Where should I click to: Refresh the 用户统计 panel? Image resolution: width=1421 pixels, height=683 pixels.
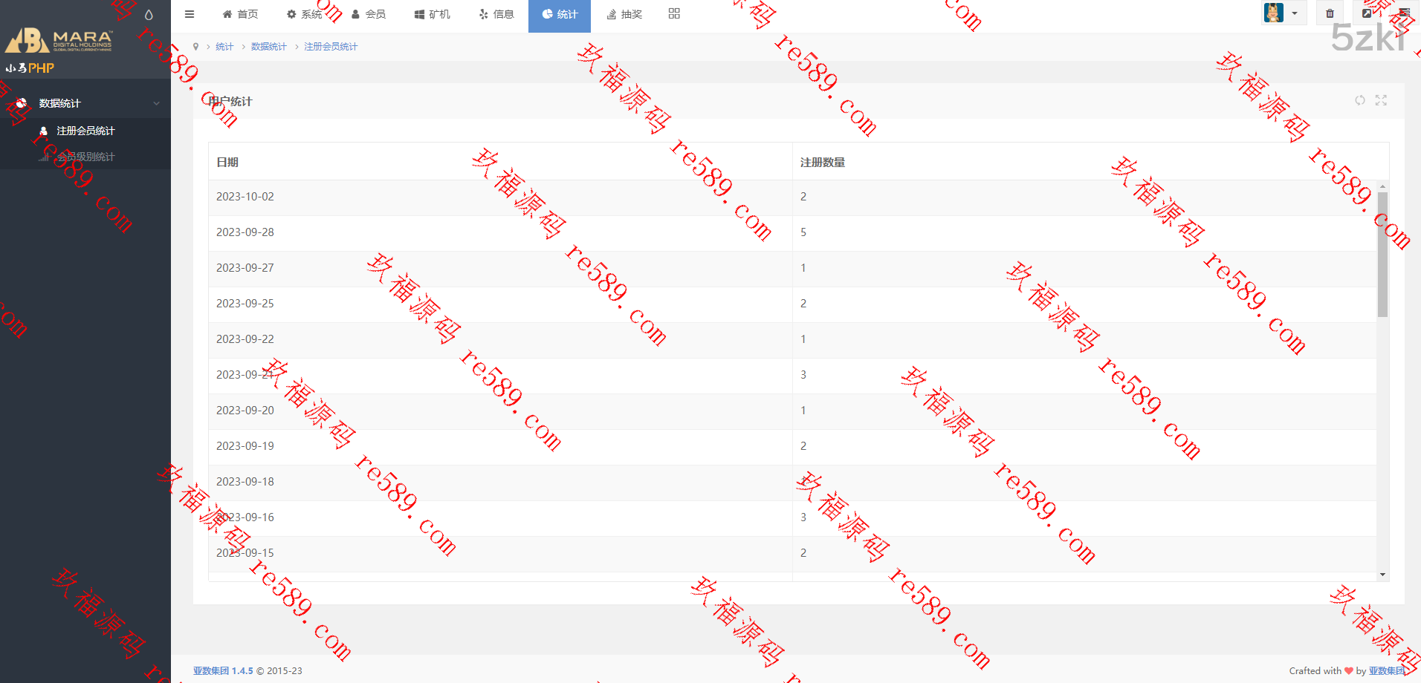pyautogui.click(x=1359, y=100)
